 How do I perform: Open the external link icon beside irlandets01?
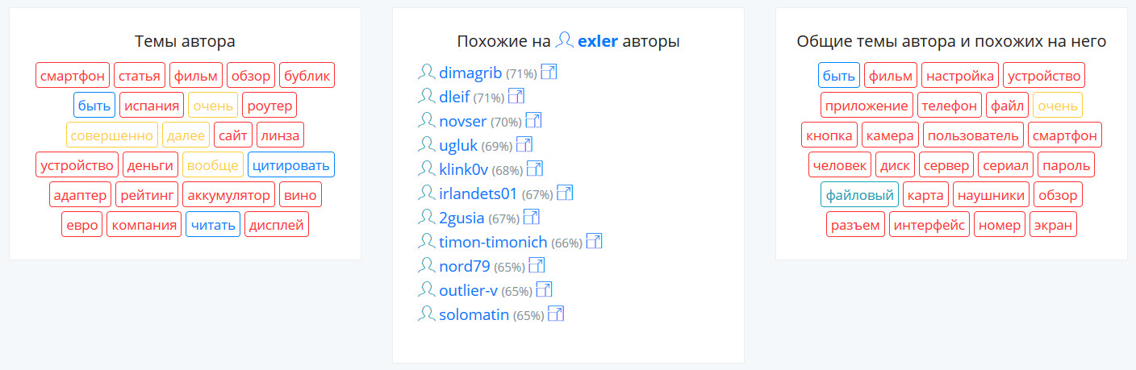565,193
